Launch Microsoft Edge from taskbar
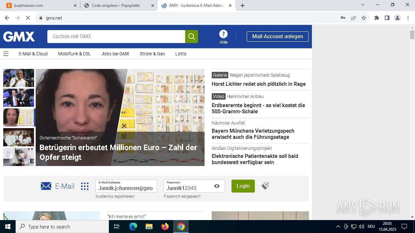The height and width of the screenshot is (233, 415). point(133,227)
